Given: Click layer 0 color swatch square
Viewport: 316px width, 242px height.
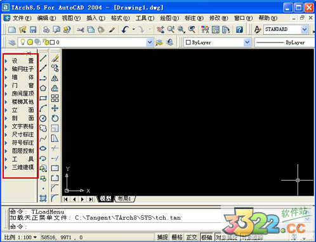Looking at the screenshot, I should (52, 42).
